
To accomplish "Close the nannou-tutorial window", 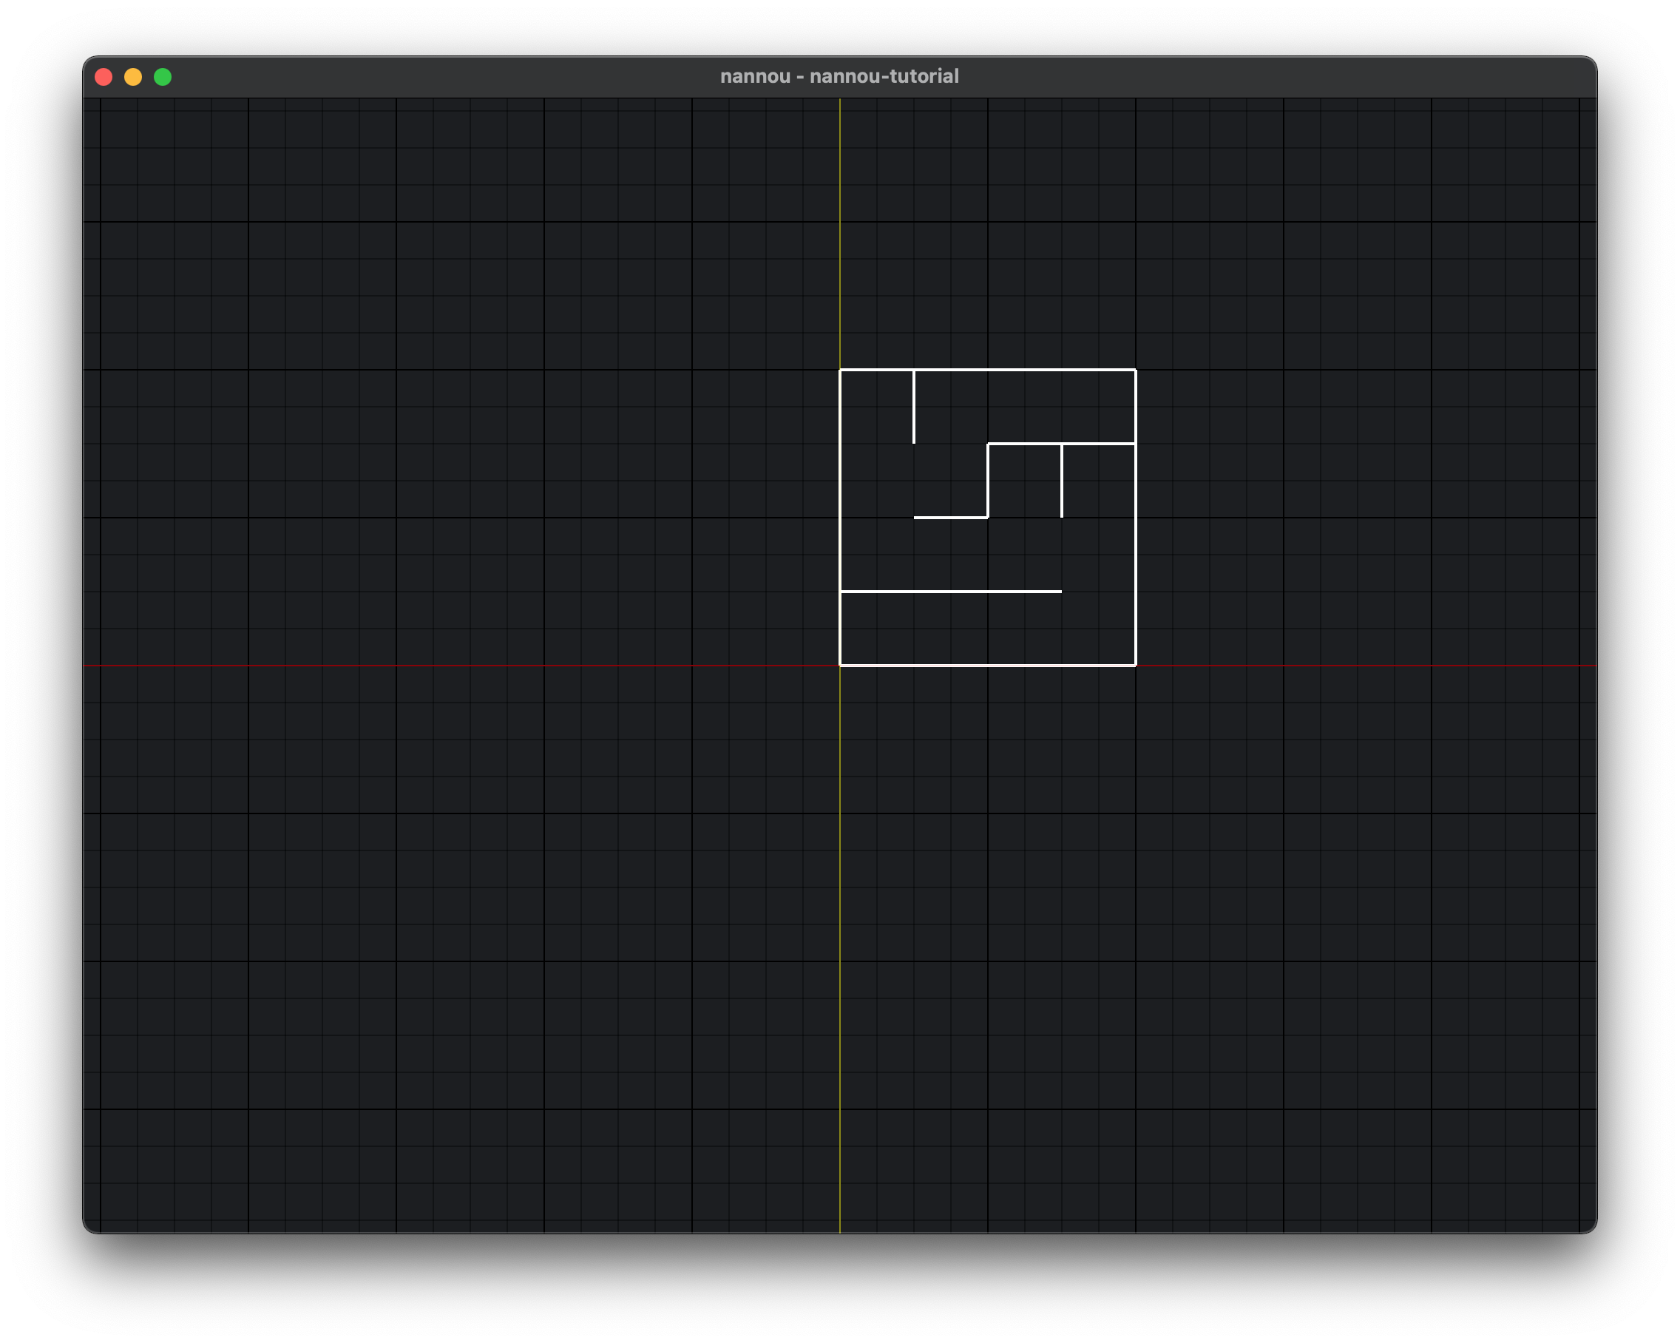I will tap(104, 77).
